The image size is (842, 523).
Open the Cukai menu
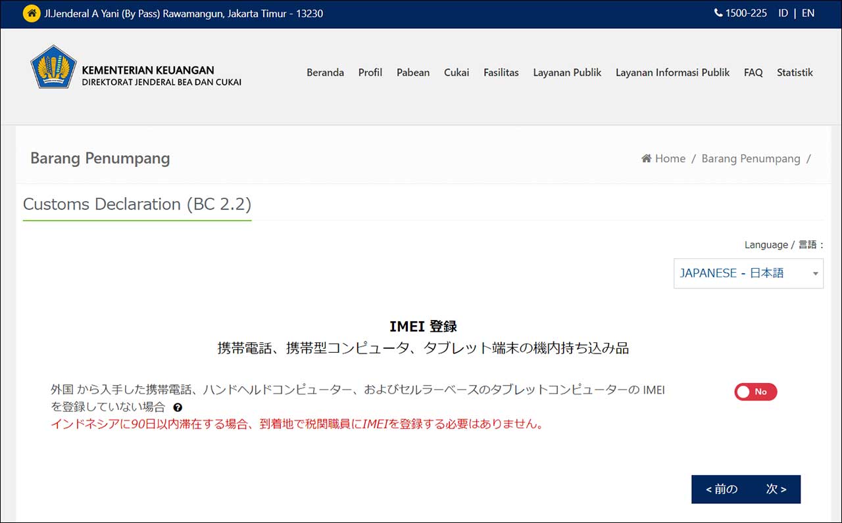457,73
